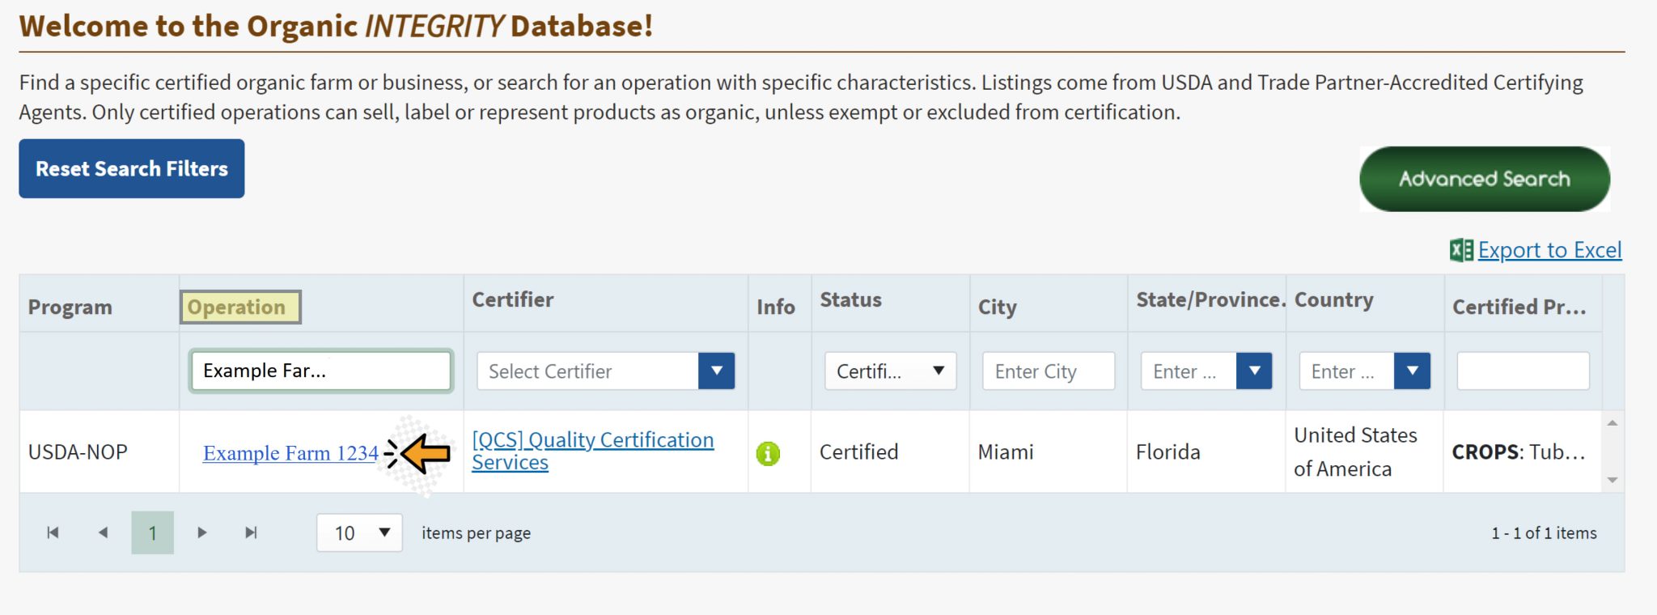Go to the next page of results

(202, 532)
